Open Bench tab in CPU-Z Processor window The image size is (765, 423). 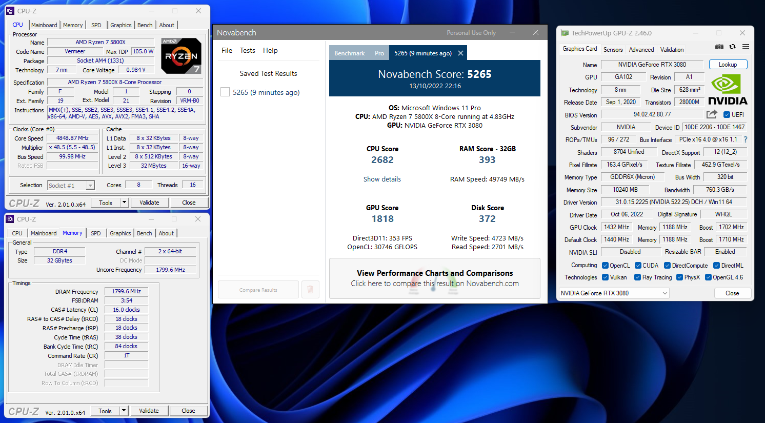coord(145,25)
